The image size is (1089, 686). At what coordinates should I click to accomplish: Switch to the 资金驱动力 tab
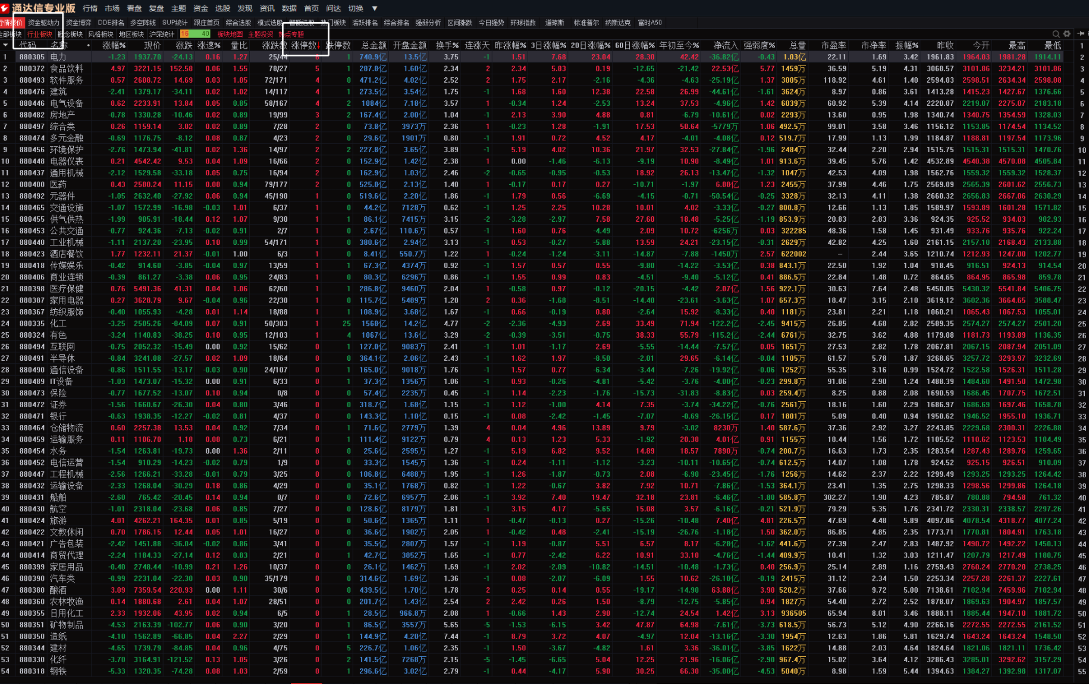[x=44, y=23]
